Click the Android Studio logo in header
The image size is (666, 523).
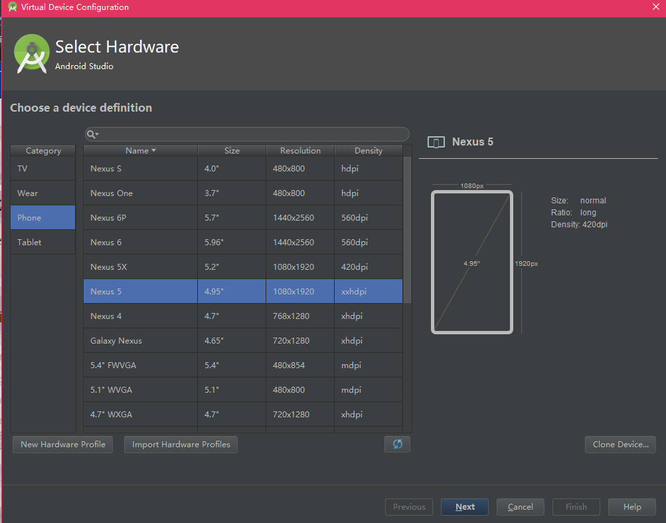pos(31,54)
